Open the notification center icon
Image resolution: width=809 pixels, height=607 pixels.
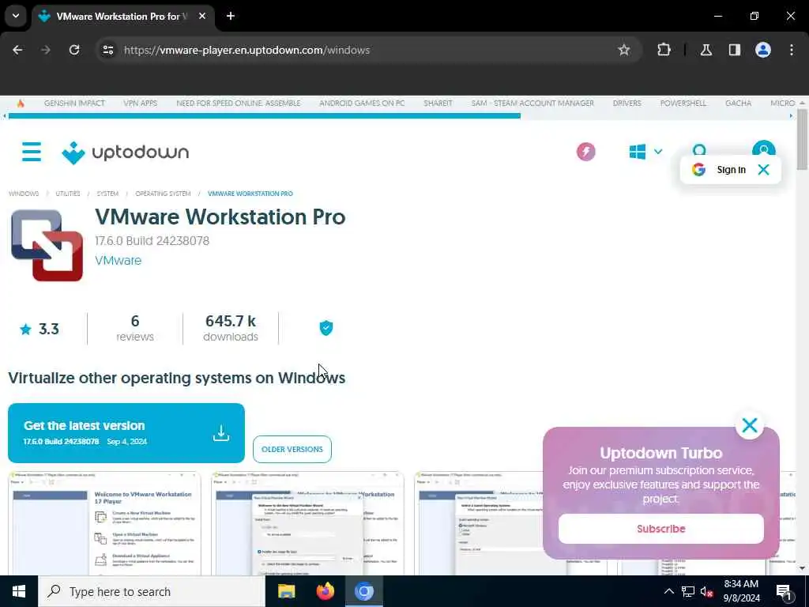(x=784, y=591)
